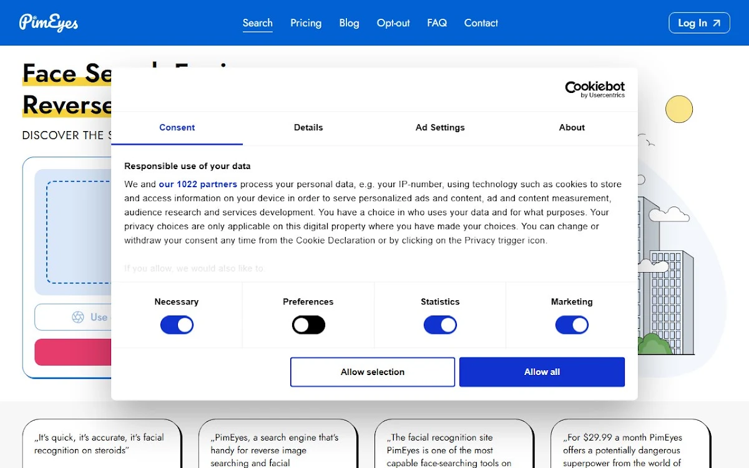Toggle the Necessary cookies switch
749x468 pixels.
[x=177, y=325]
